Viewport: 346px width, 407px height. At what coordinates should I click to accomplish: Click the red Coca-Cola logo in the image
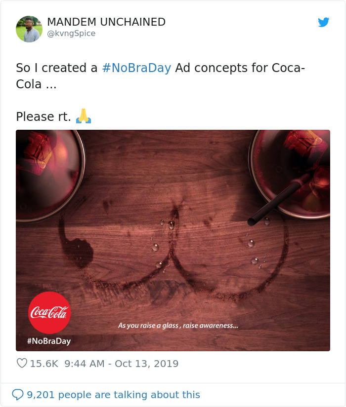tap(49, 313)
